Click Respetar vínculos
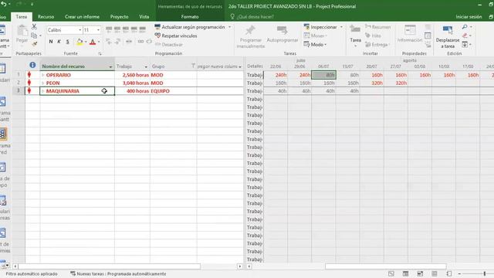 point(176,36)
